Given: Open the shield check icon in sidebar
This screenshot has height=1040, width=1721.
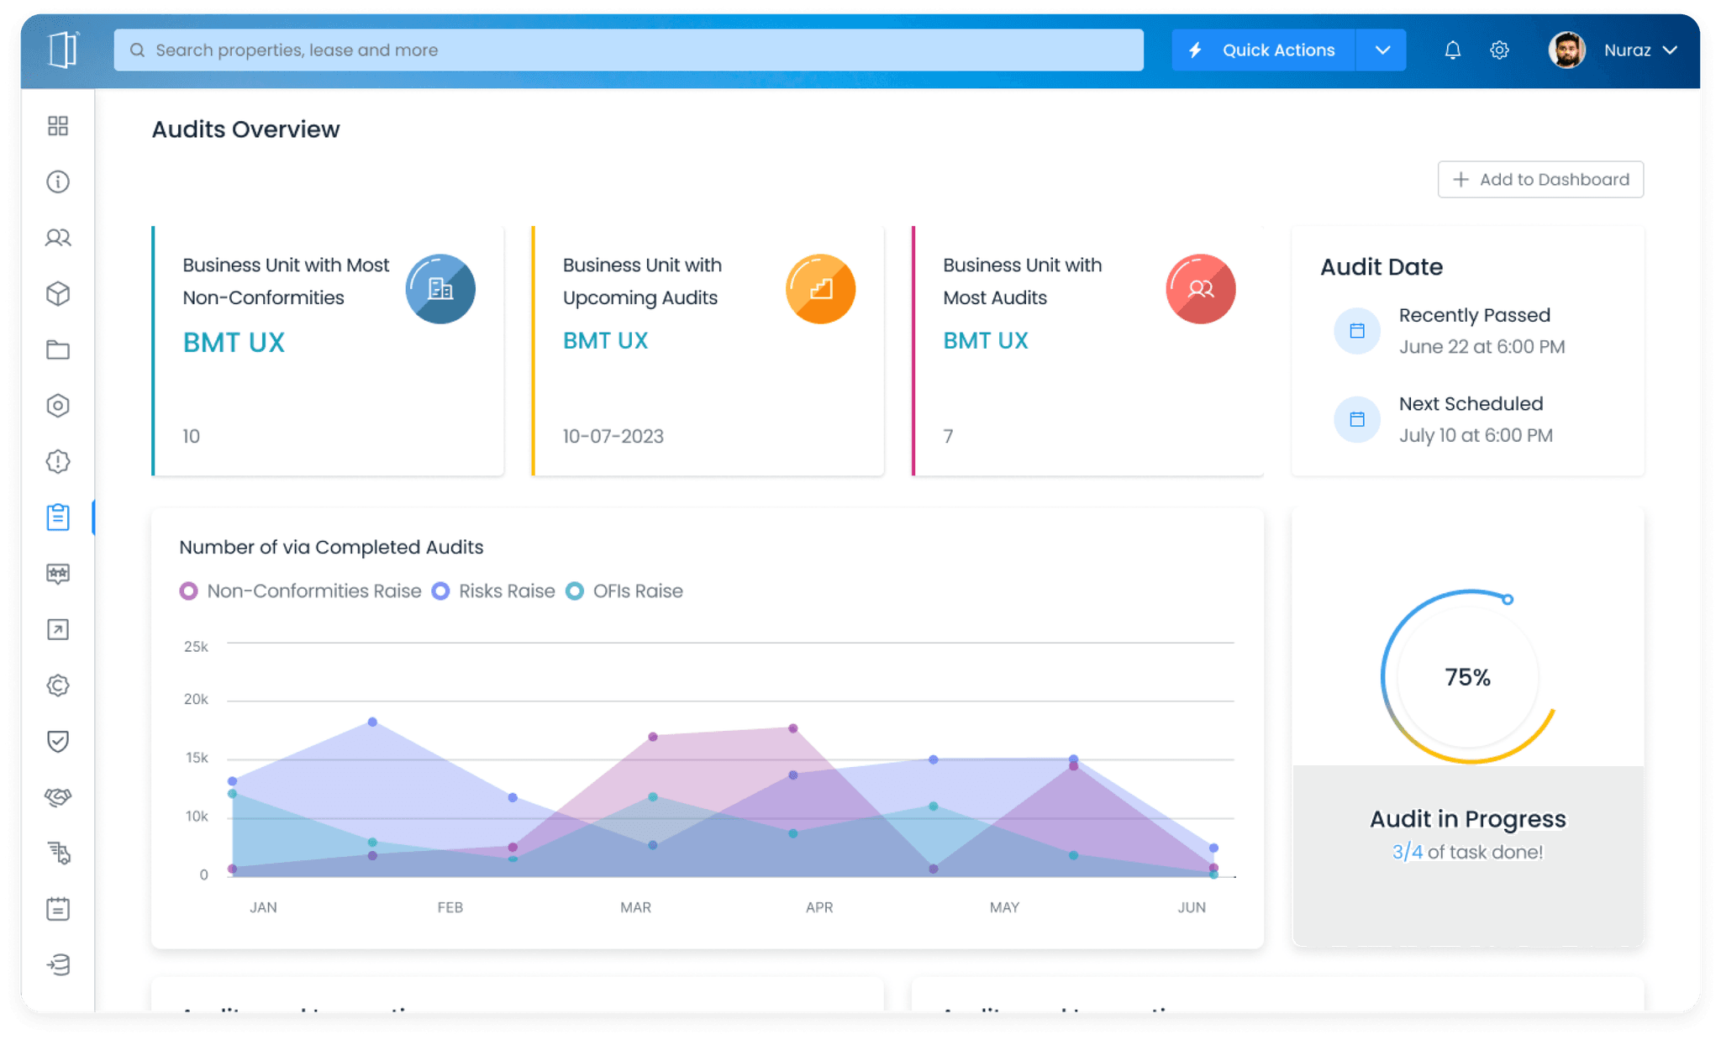Looking at the screenshot, I should 58,741.
